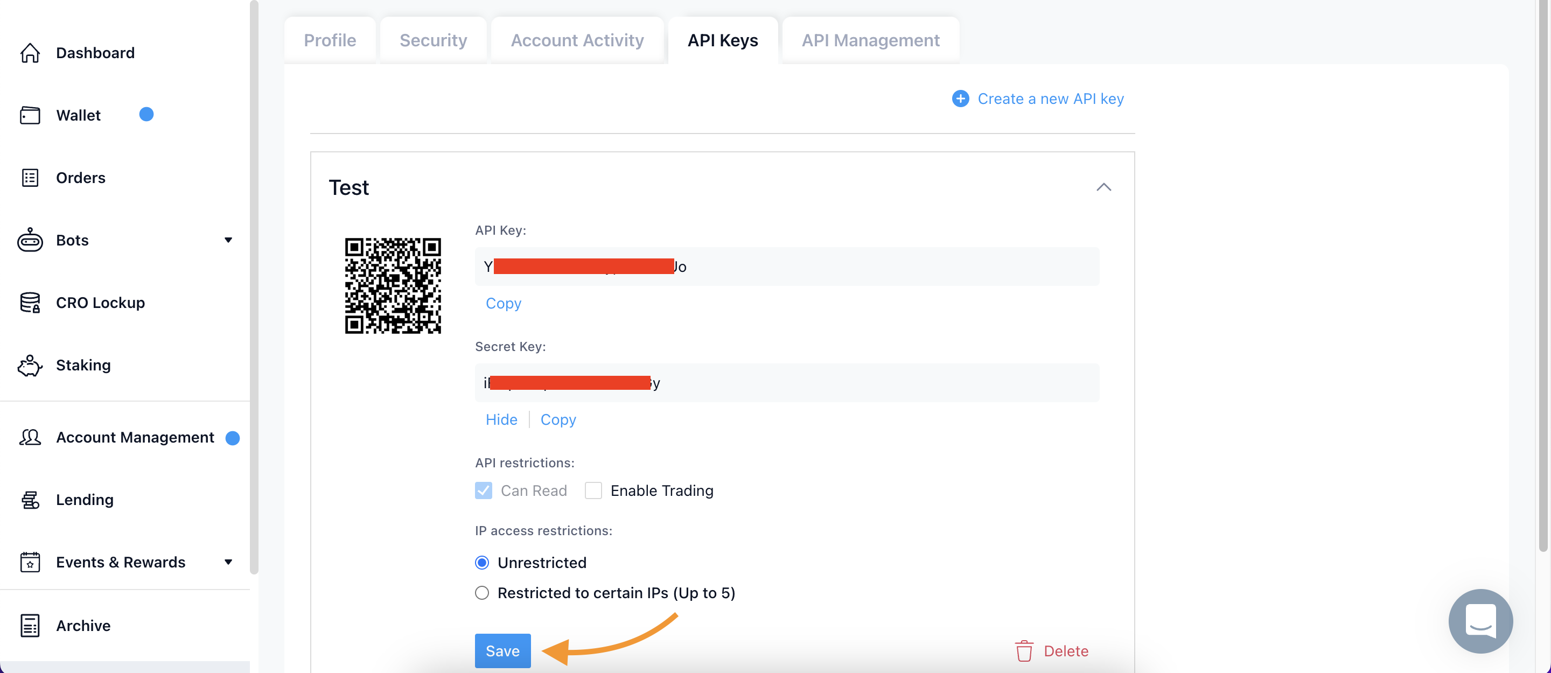The width and height of the screenshot is (1551, 673).
Task: Open the chat support bubble
Action: pyautogui.click(x=1480, y=621)
